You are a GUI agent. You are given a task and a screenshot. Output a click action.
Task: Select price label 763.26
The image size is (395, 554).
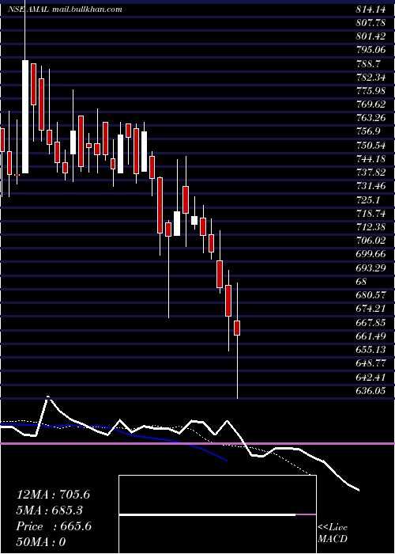coord(371,118)
